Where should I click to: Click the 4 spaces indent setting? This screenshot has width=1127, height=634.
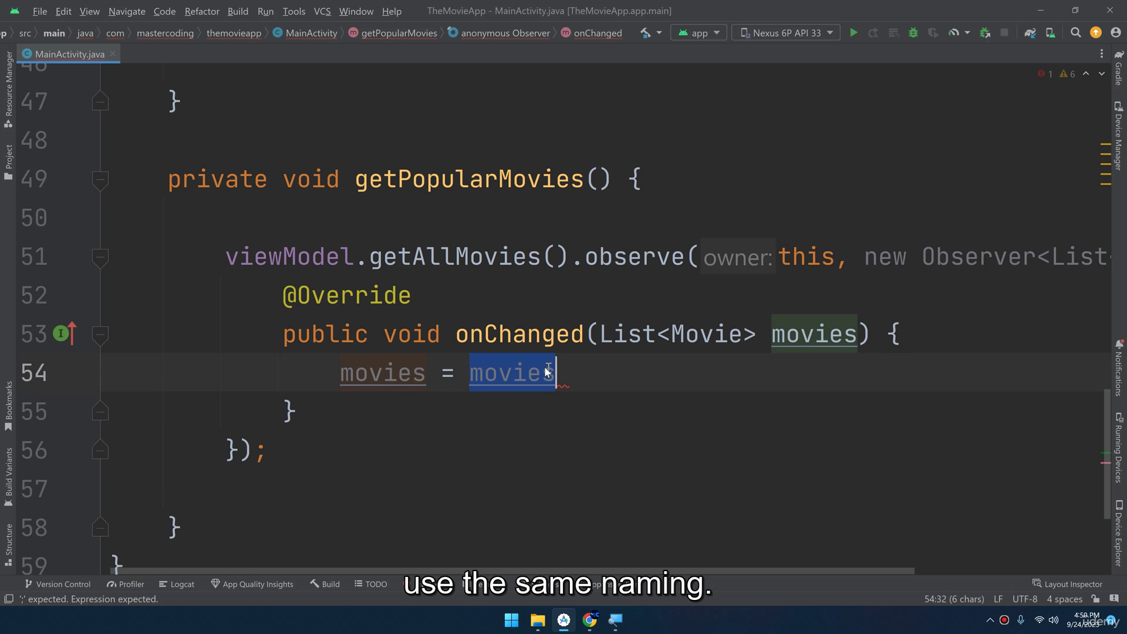(x=1064, y=599)
